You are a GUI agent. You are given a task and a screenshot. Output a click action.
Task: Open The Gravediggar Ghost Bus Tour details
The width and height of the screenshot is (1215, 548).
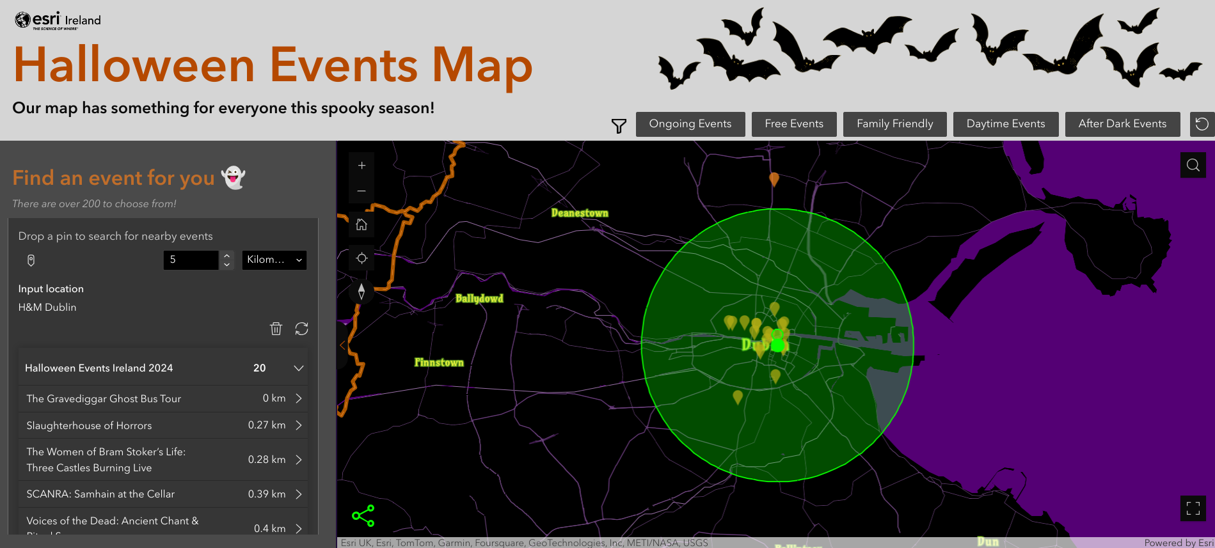pyautogui.click(x=163, y=398)
